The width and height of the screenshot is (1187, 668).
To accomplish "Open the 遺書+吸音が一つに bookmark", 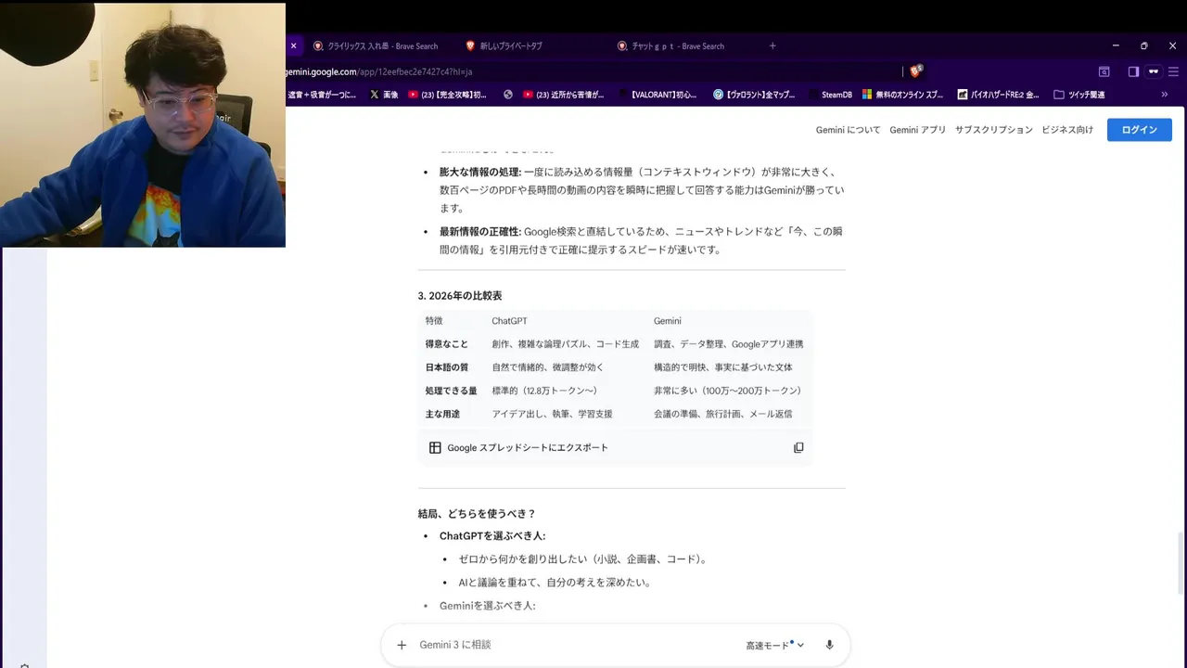I will point(322,95).
